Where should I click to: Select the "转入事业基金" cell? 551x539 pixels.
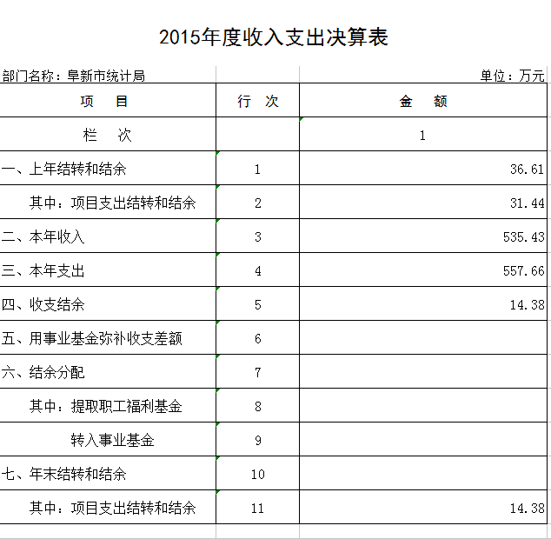(113, 440)
